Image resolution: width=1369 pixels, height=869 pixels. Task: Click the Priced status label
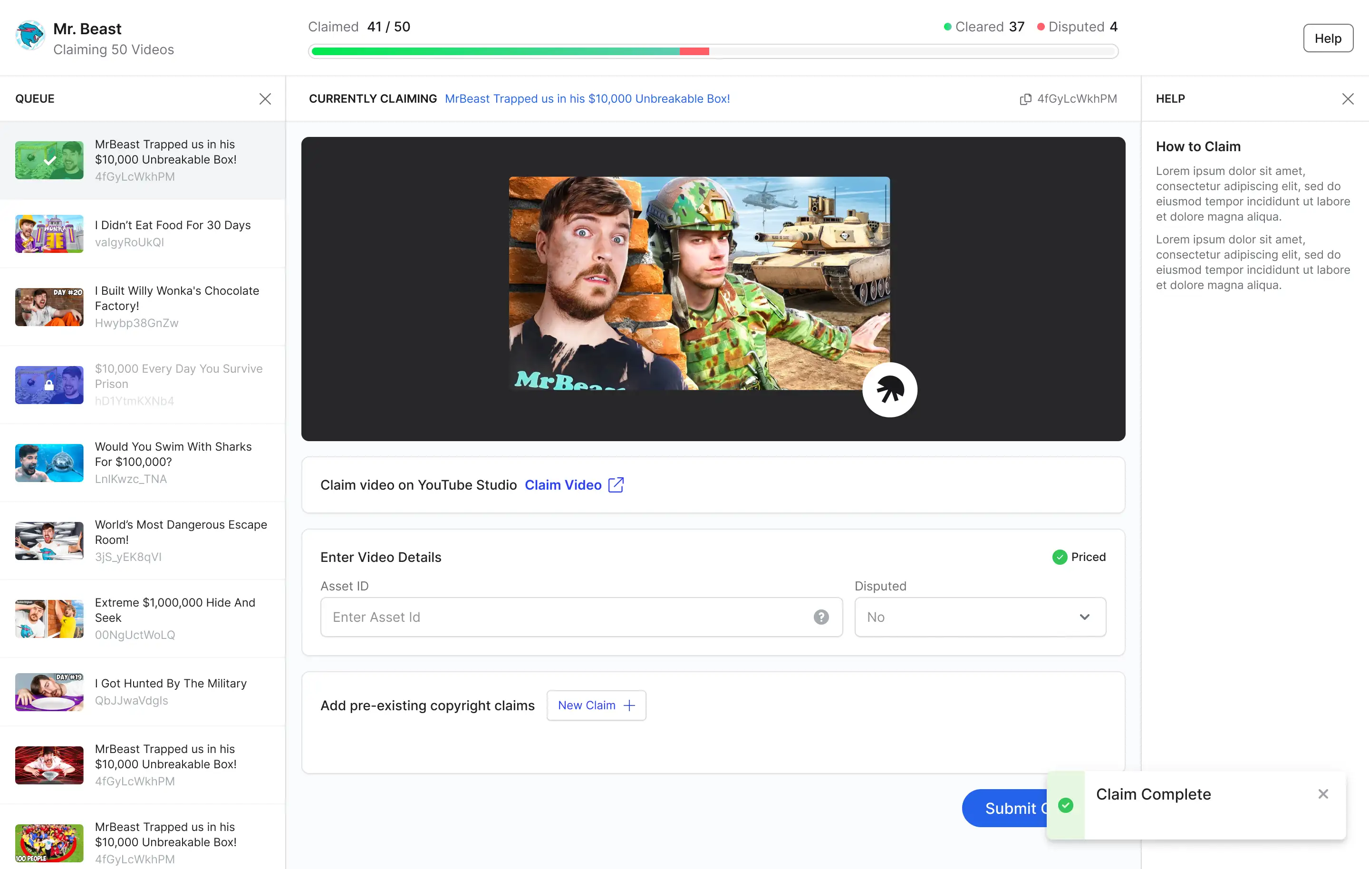tap(1088, 557)
